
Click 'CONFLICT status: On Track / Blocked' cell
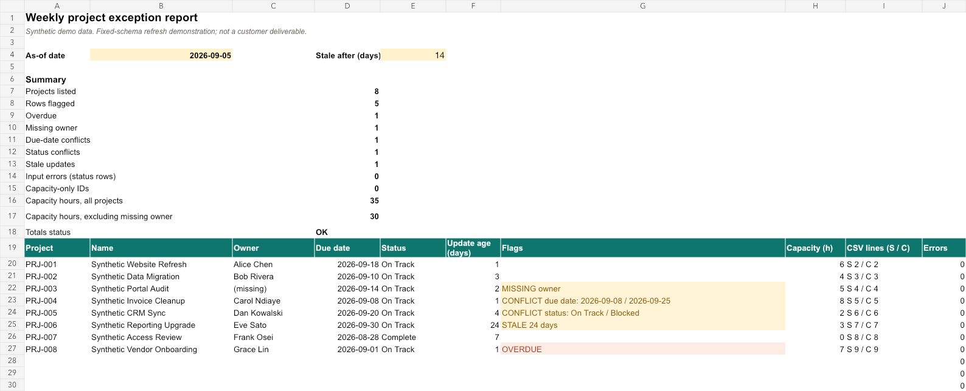(x=643, y=313)
